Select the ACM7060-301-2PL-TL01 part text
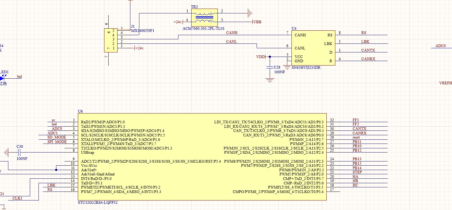This screenshot has width=452, height=210. pos(203,29)
